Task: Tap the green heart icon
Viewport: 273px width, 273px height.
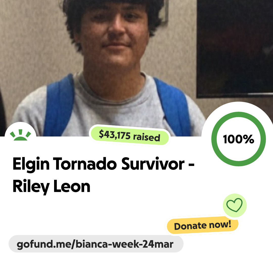Action: pyautogui.click(x=235, y=205)
